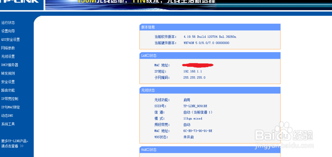Image resolution: width=332 pixels, height=157 pixels.
Task: Click software version 4.19.56 Build 120704
Action: pos(210,37)
